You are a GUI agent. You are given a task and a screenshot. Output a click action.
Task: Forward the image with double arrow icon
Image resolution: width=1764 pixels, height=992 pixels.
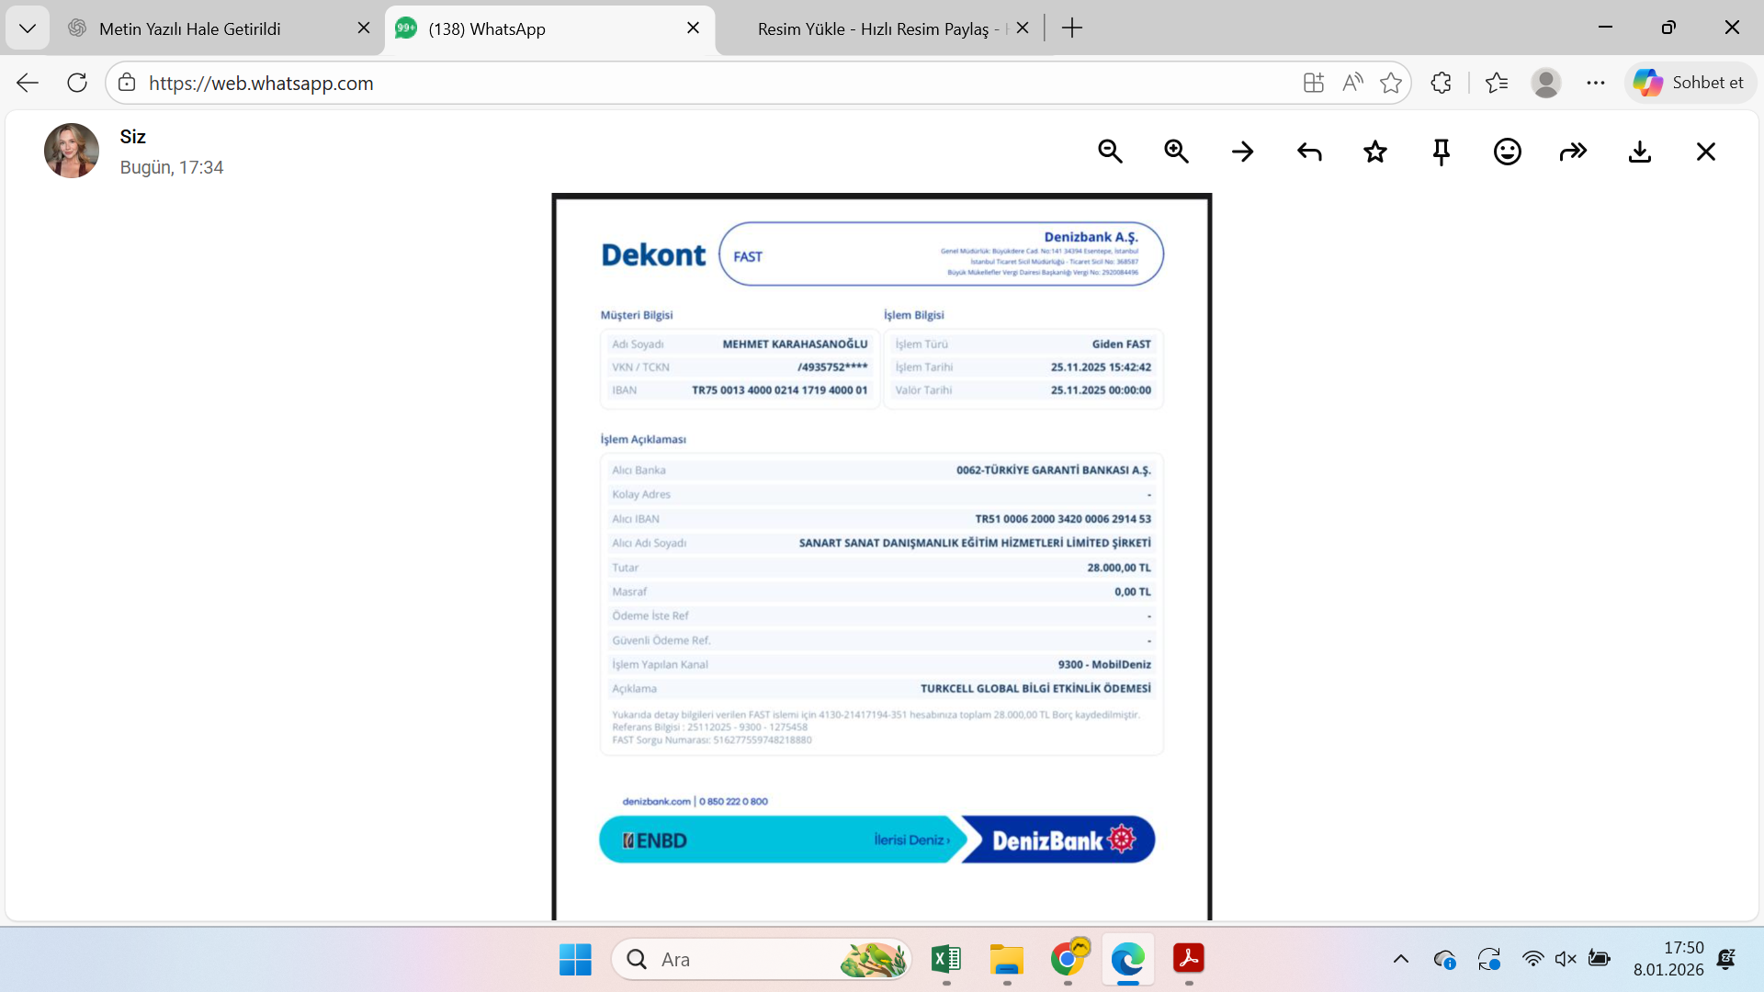click(1574, 152)
